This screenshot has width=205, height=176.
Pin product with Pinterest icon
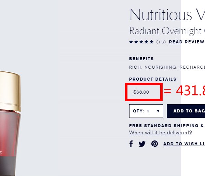click(154, 144)
